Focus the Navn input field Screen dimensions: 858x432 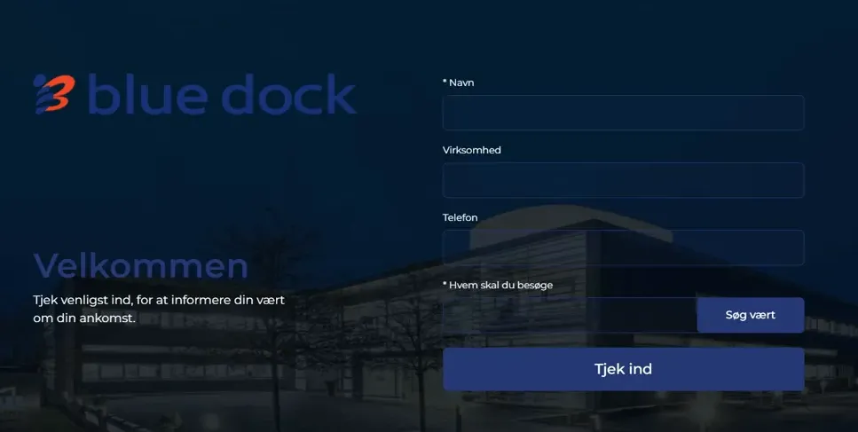(x=623, y=113)
